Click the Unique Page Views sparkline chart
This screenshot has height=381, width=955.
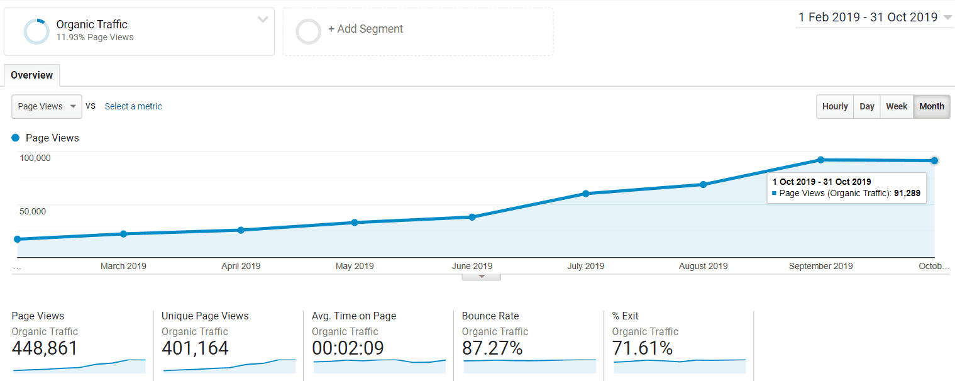(x=229, y=366)
